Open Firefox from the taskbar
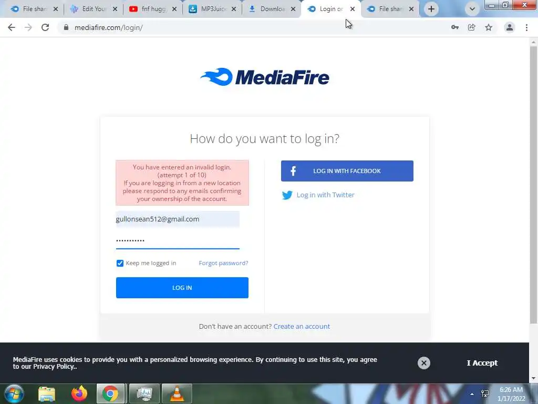The width and height of the screenshot is (538, 404). [x=79, y=393]
